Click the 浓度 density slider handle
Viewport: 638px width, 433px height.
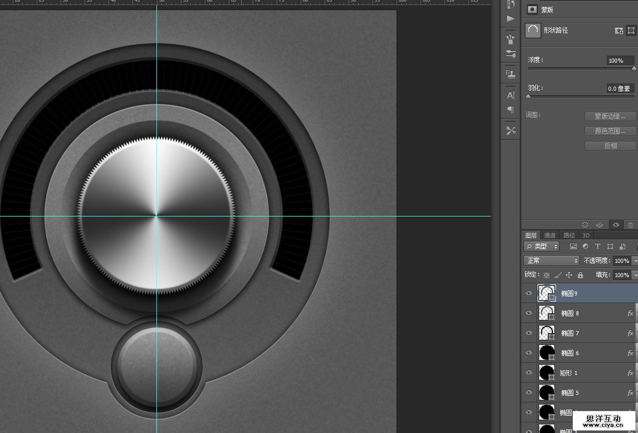pos(634,68)
